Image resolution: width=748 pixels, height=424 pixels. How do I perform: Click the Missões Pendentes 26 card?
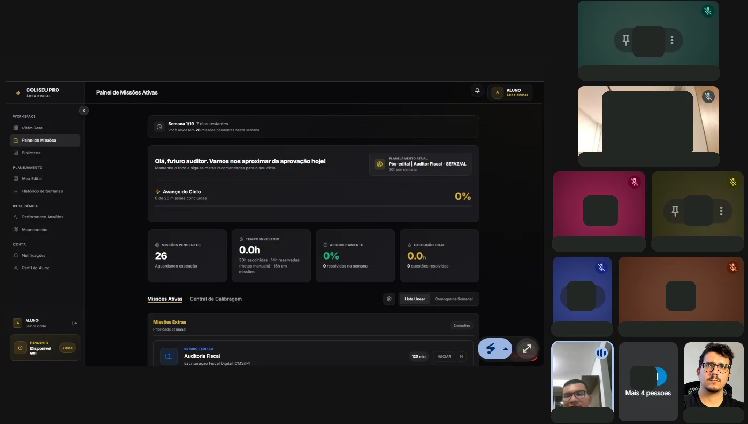pyautogui.click(x=187, y=256)
